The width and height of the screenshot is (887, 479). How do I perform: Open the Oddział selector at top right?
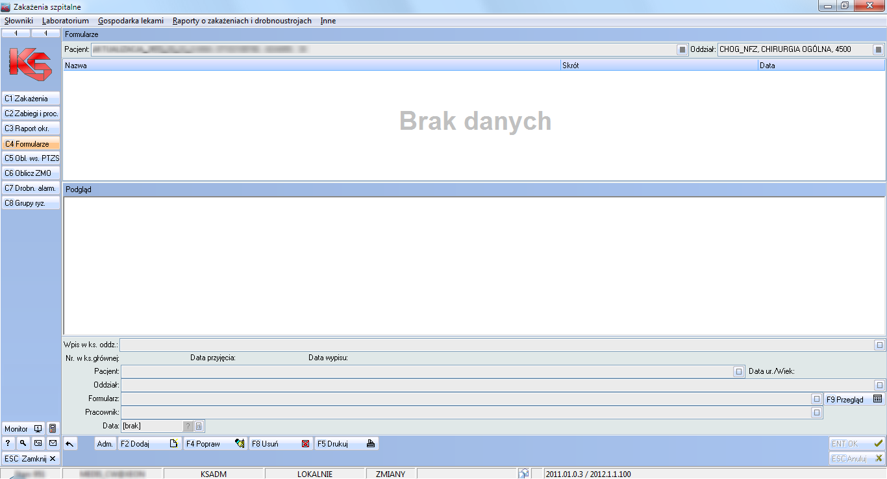click(x=878, y=49)
